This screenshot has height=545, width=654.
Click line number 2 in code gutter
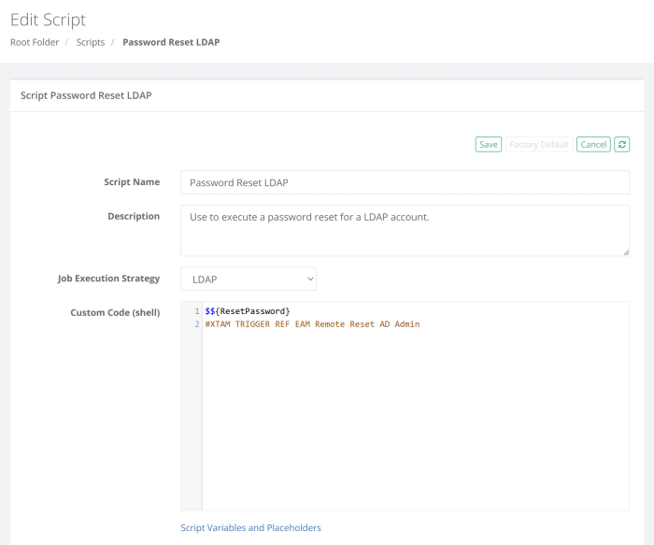(197, 324)
